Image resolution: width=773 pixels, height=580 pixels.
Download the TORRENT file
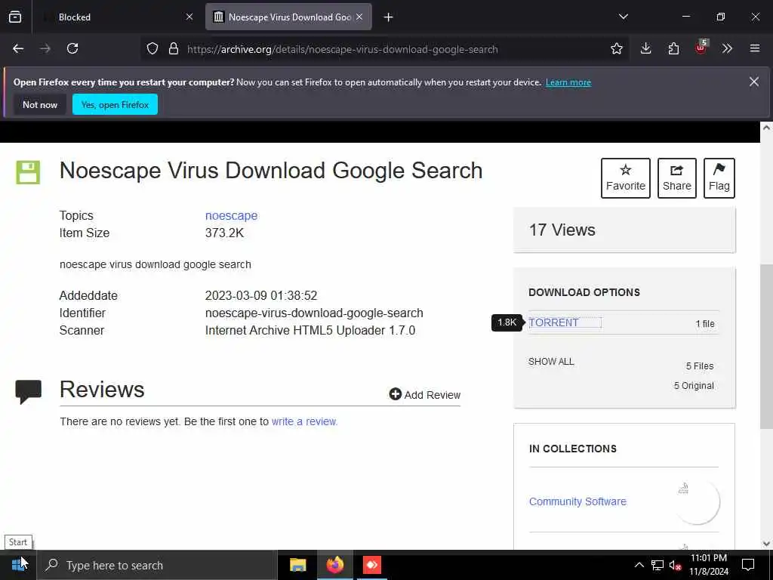(553, 322)
